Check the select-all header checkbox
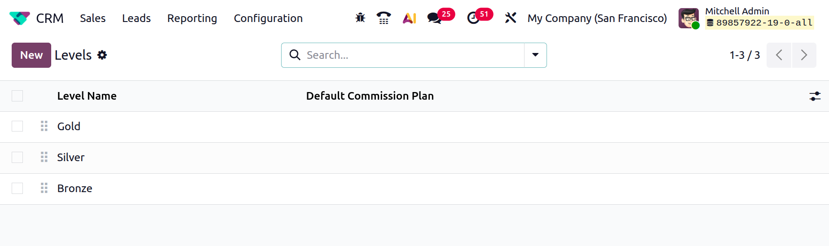 click(x=18, y=96)
